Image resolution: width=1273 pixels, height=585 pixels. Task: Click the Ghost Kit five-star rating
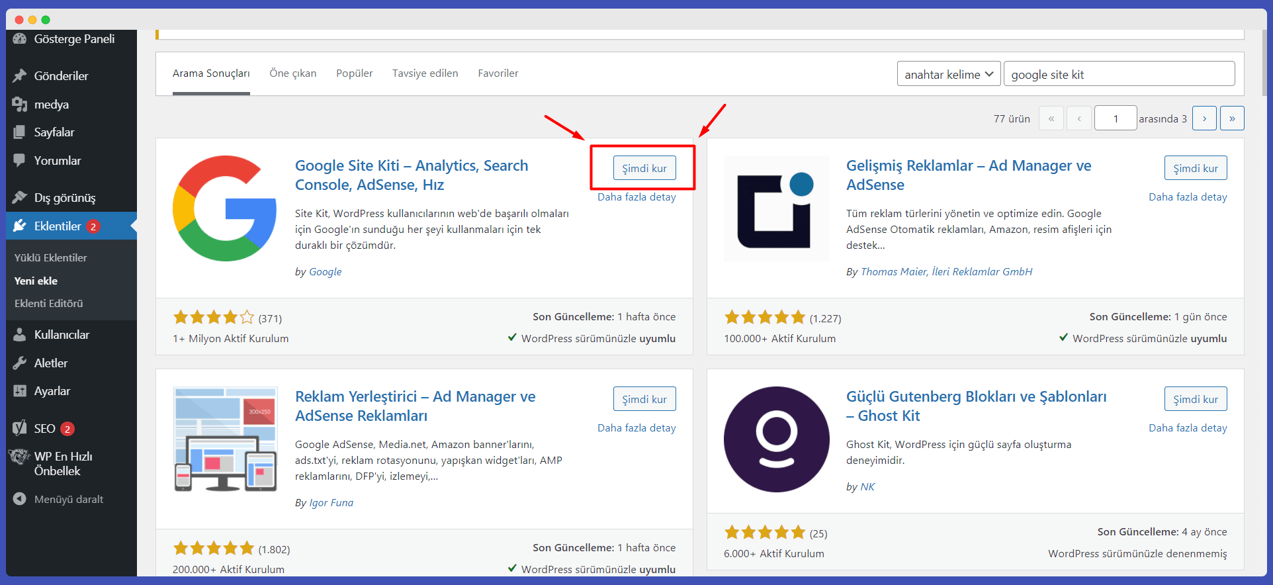click(x=765, y=533)
